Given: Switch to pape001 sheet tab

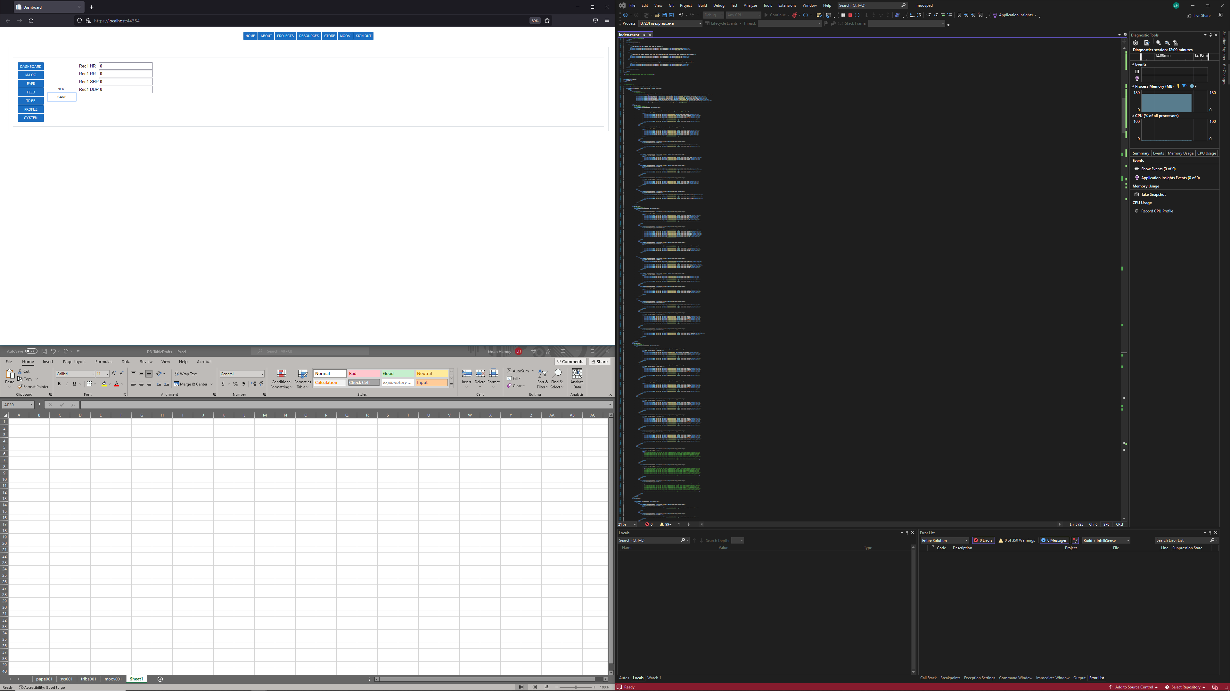Looking at the screenshot, I should click(x=45, y=679).
